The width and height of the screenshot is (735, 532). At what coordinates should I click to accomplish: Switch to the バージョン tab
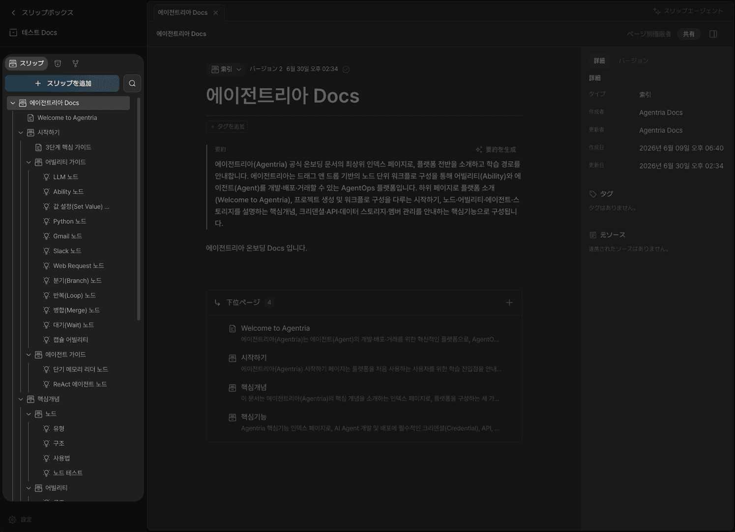pyautogui.click(x=633, y=61)
